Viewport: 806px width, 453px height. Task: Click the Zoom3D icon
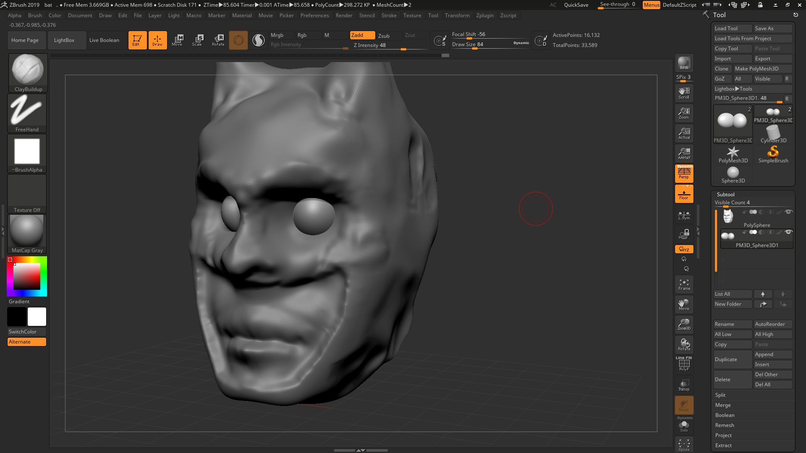[684, 324]
